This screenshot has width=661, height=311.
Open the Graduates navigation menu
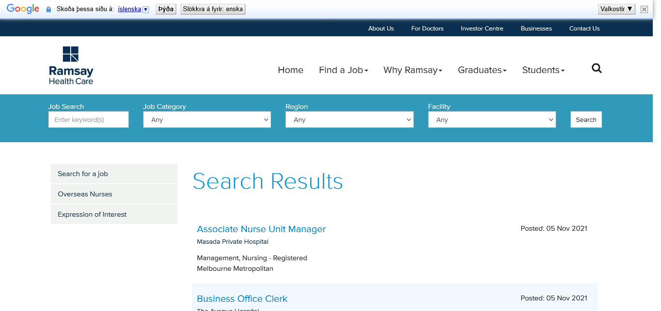click(482, 70)
